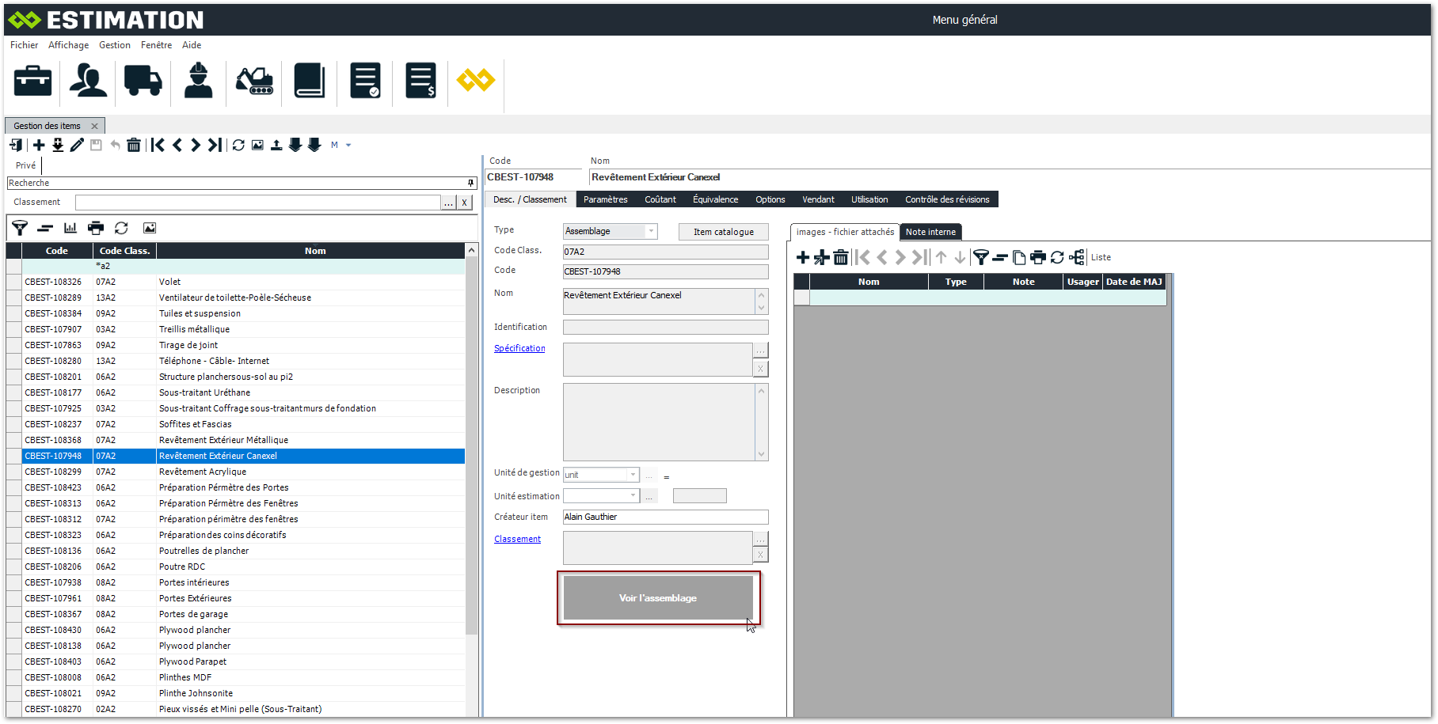This screenshot has width=1438, height=724.
Task: Click the hard-hat worker icon
Action: click(198, 81)
